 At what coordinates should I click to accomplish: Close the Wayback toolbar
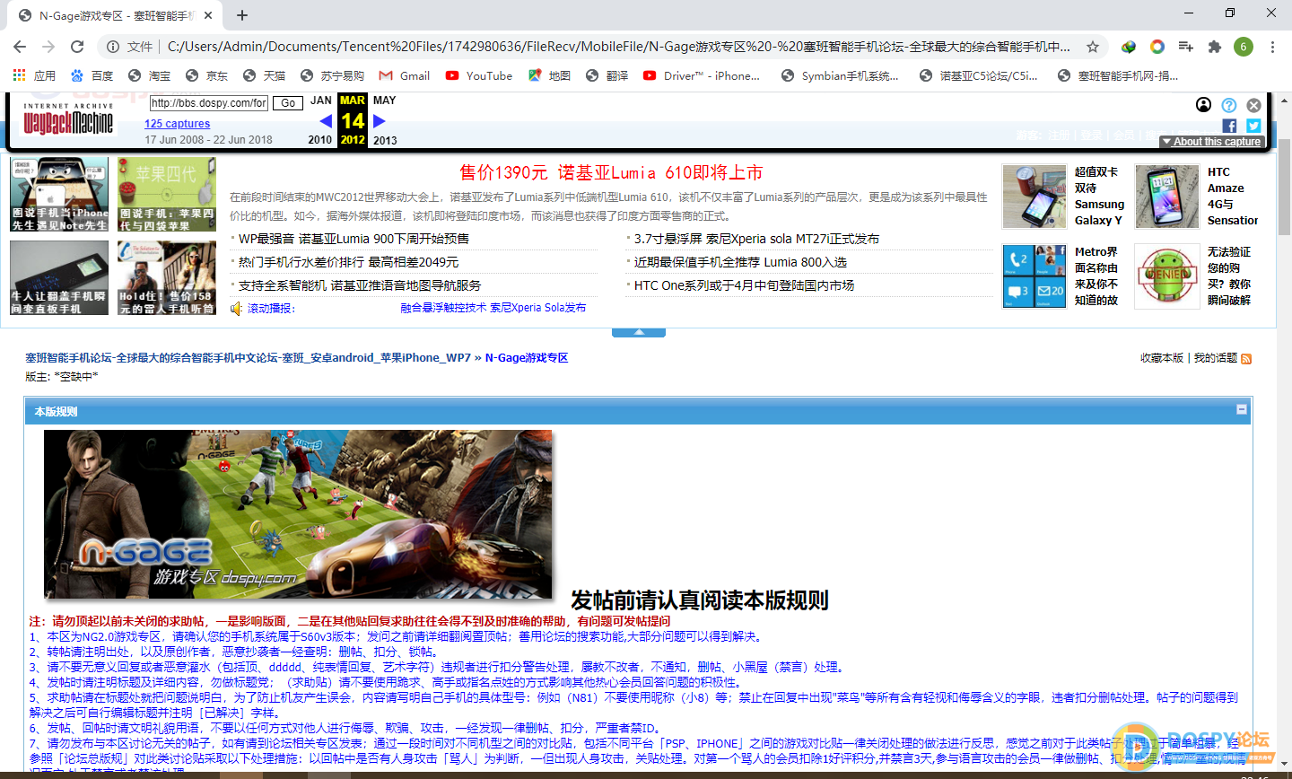click(x=1254, y=105)
